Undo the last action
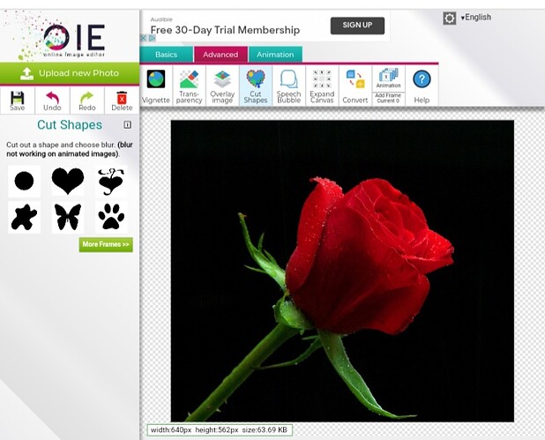 (52, 100)
